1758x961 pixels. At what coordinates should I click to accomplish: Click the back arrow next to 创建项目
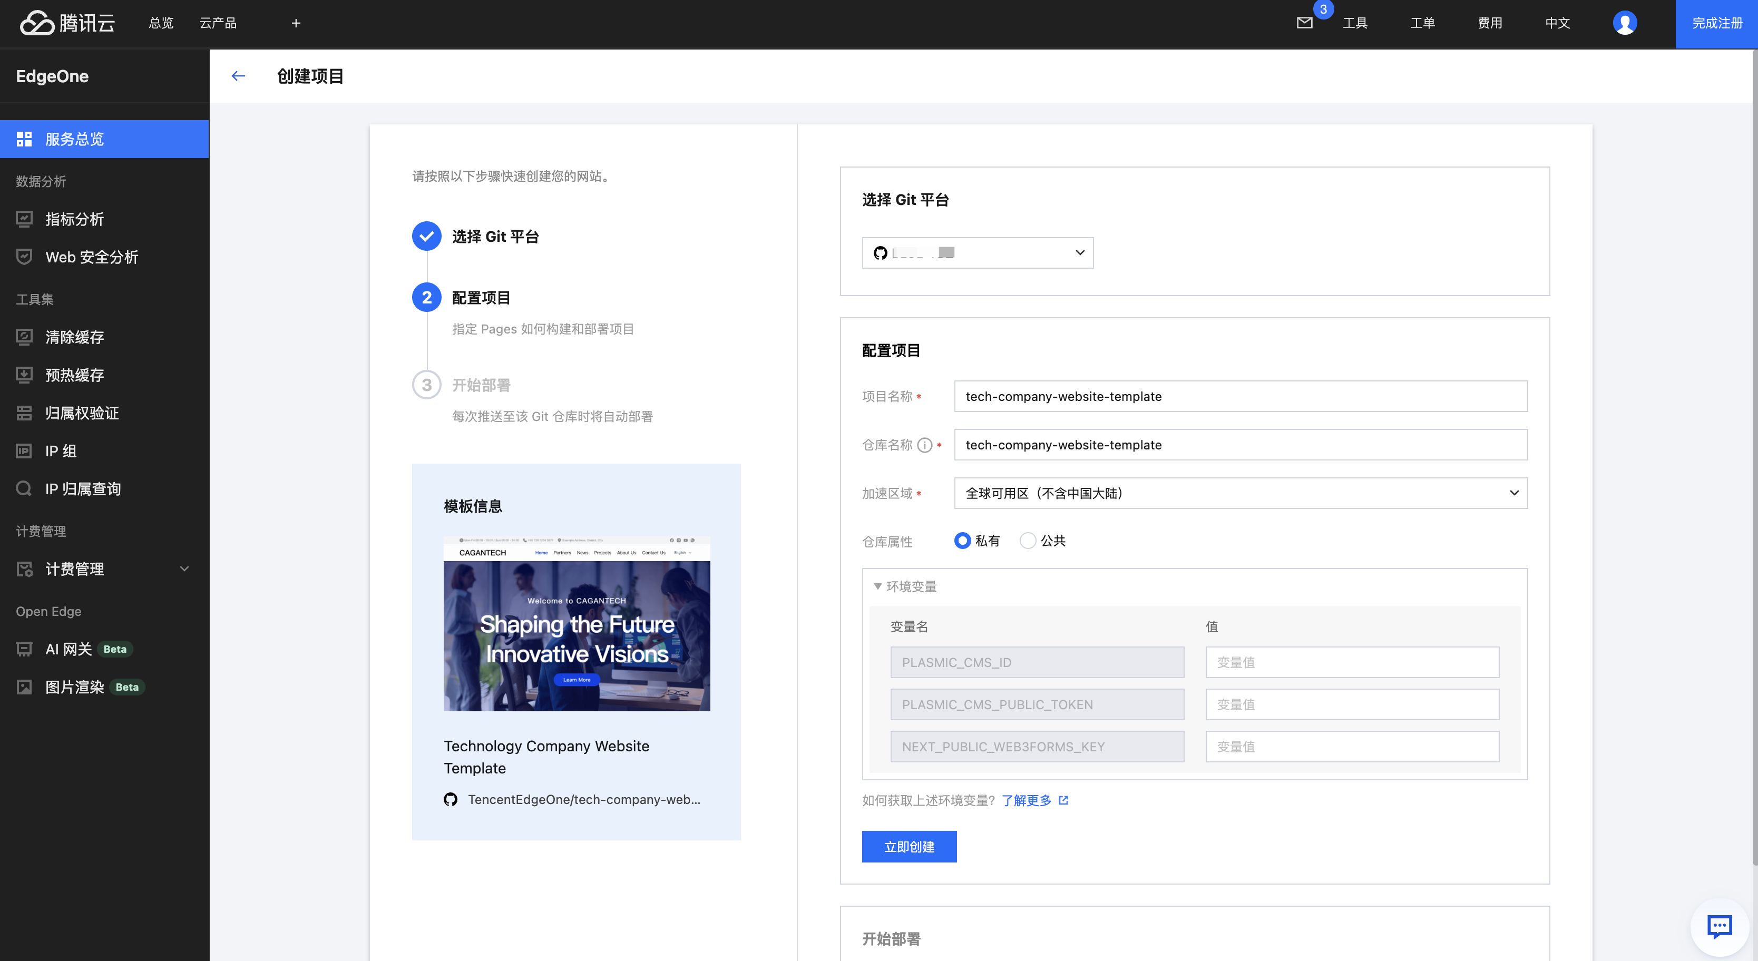coord(238,76)
